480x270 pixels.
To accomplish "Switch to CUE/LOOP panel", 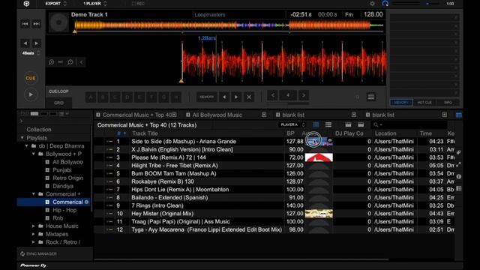I will pyautogui.click(x=58, y=91).
